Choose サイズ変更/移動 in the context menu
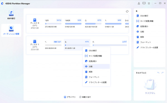 click(x=97, y=56)
